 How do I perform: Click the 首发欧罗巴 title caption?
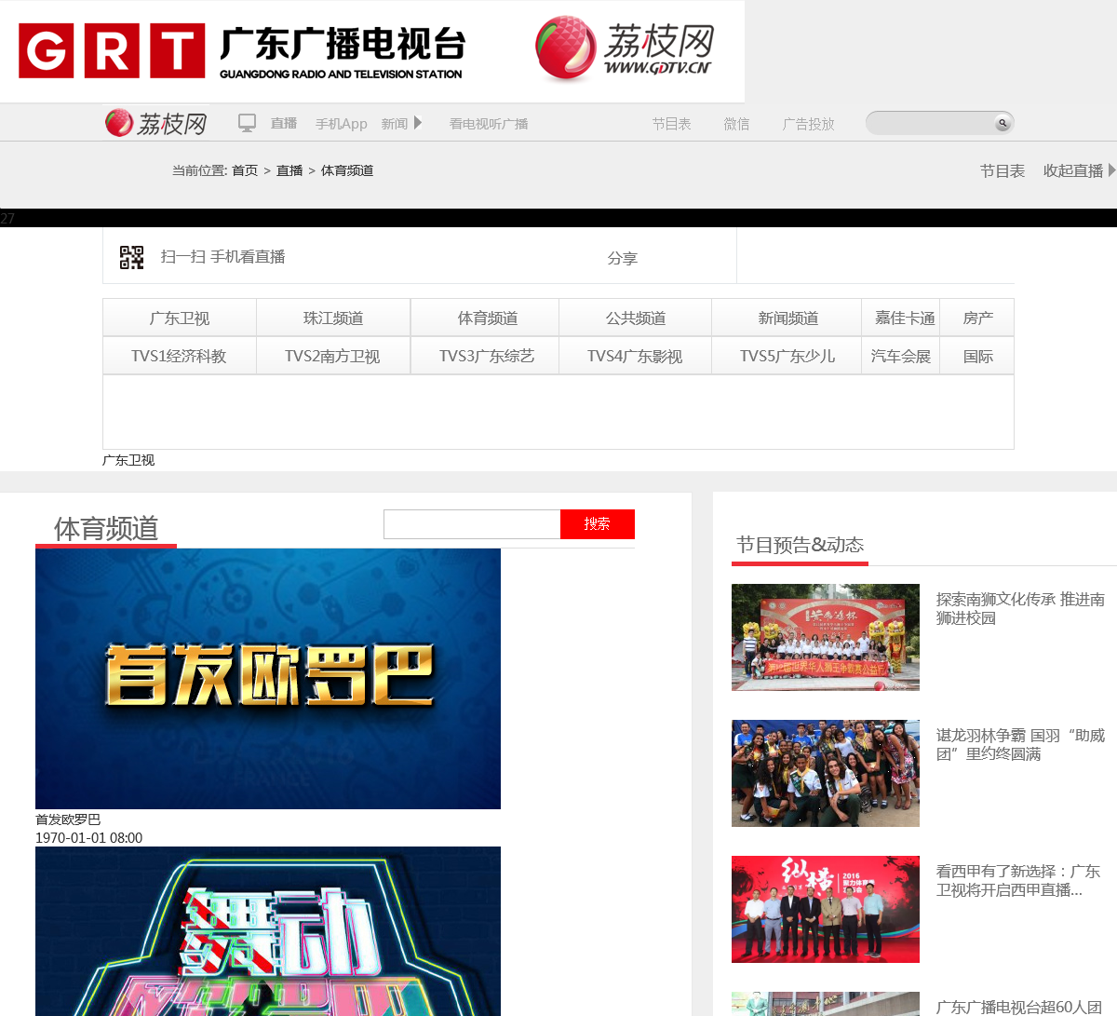(68, 820)
